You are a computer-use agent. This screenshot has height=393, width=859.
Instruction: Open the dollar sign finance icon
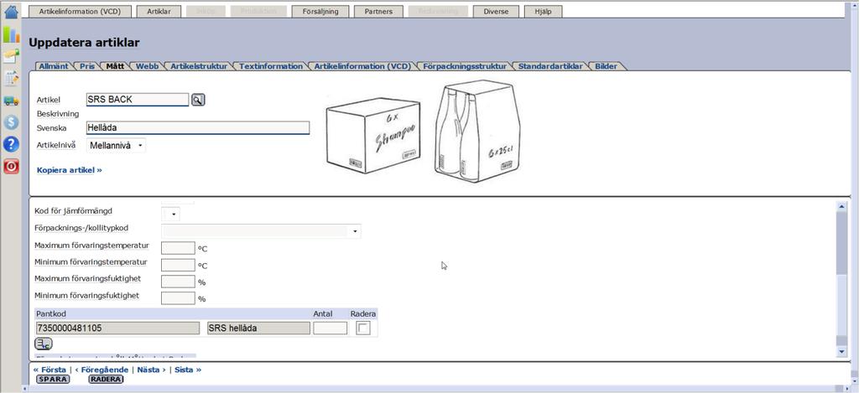[11, 122]
